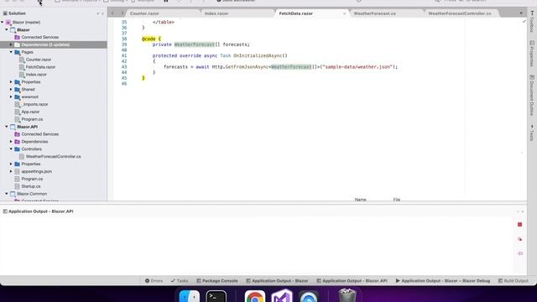Switch to the Counter.razor tab

(144, 13)
